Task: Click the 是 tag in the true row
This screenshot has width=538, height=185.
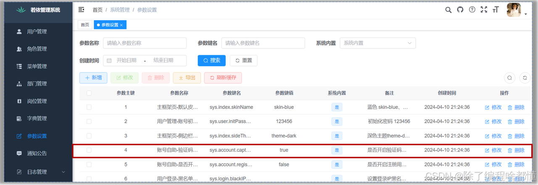Action: point(337,150)
